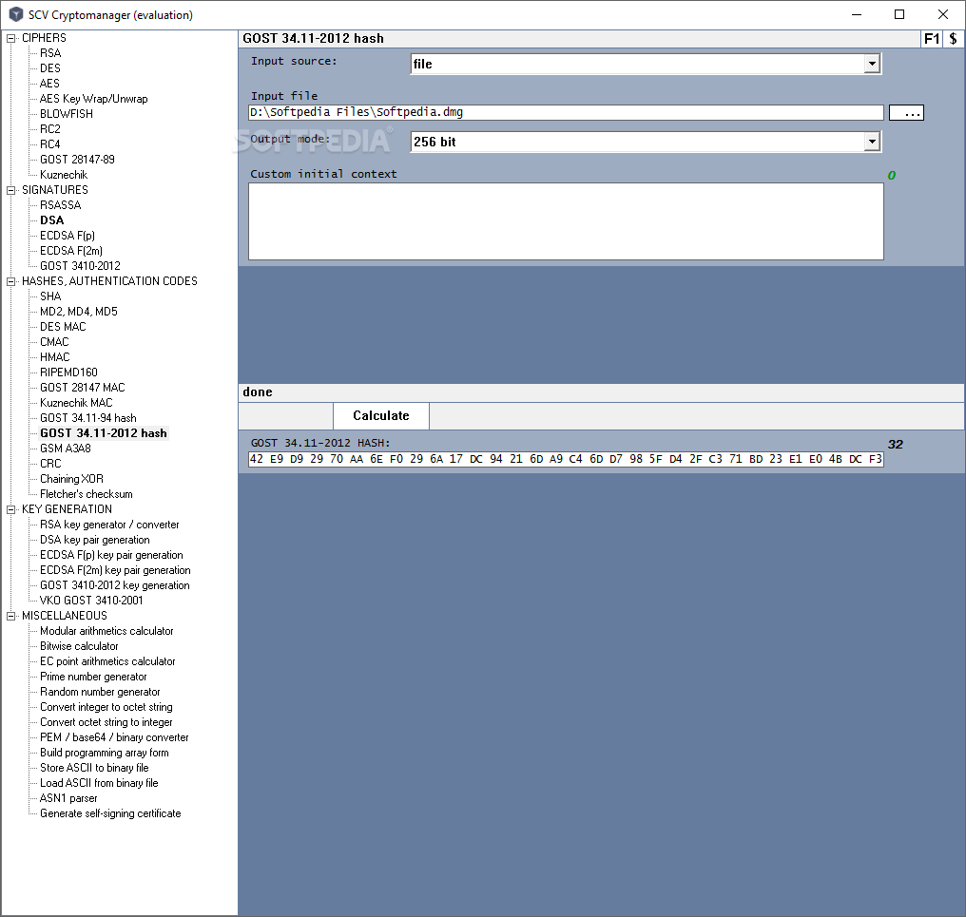Select RC2 cipher
The image size is (966, 917).
[50, 129]
